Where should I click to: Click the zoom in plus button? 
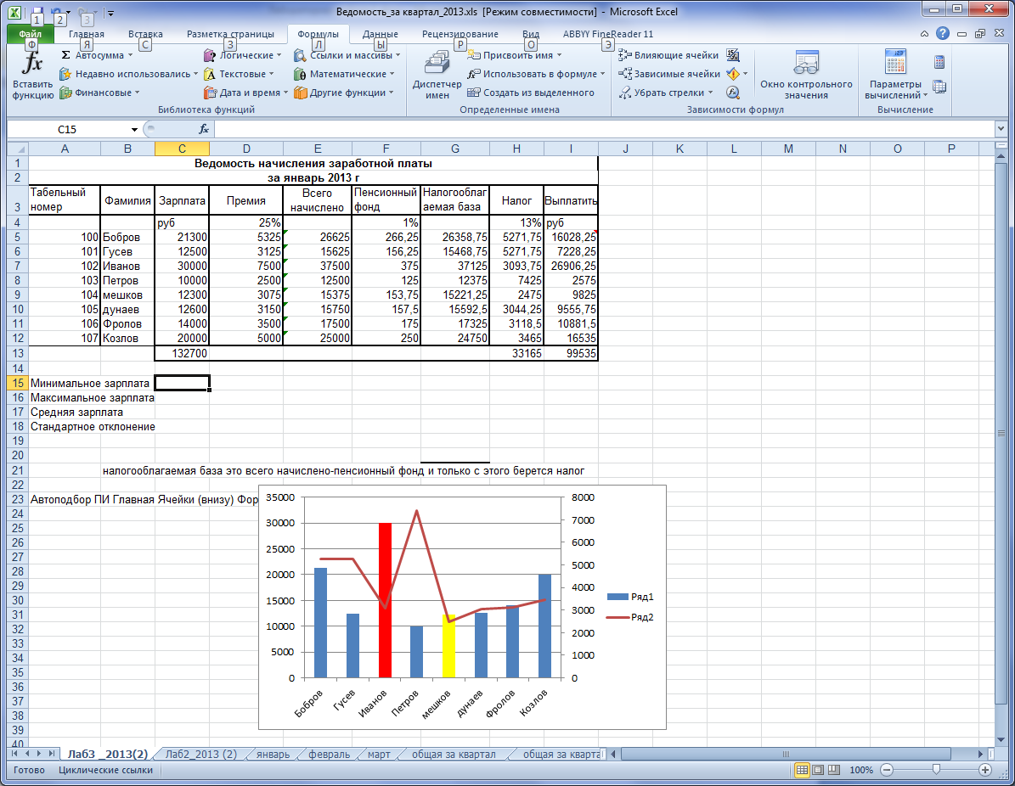[985, 770]
